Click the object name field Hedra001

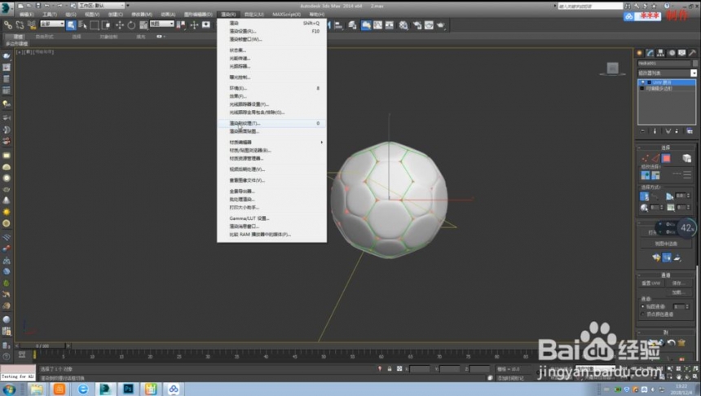point(664,64)
